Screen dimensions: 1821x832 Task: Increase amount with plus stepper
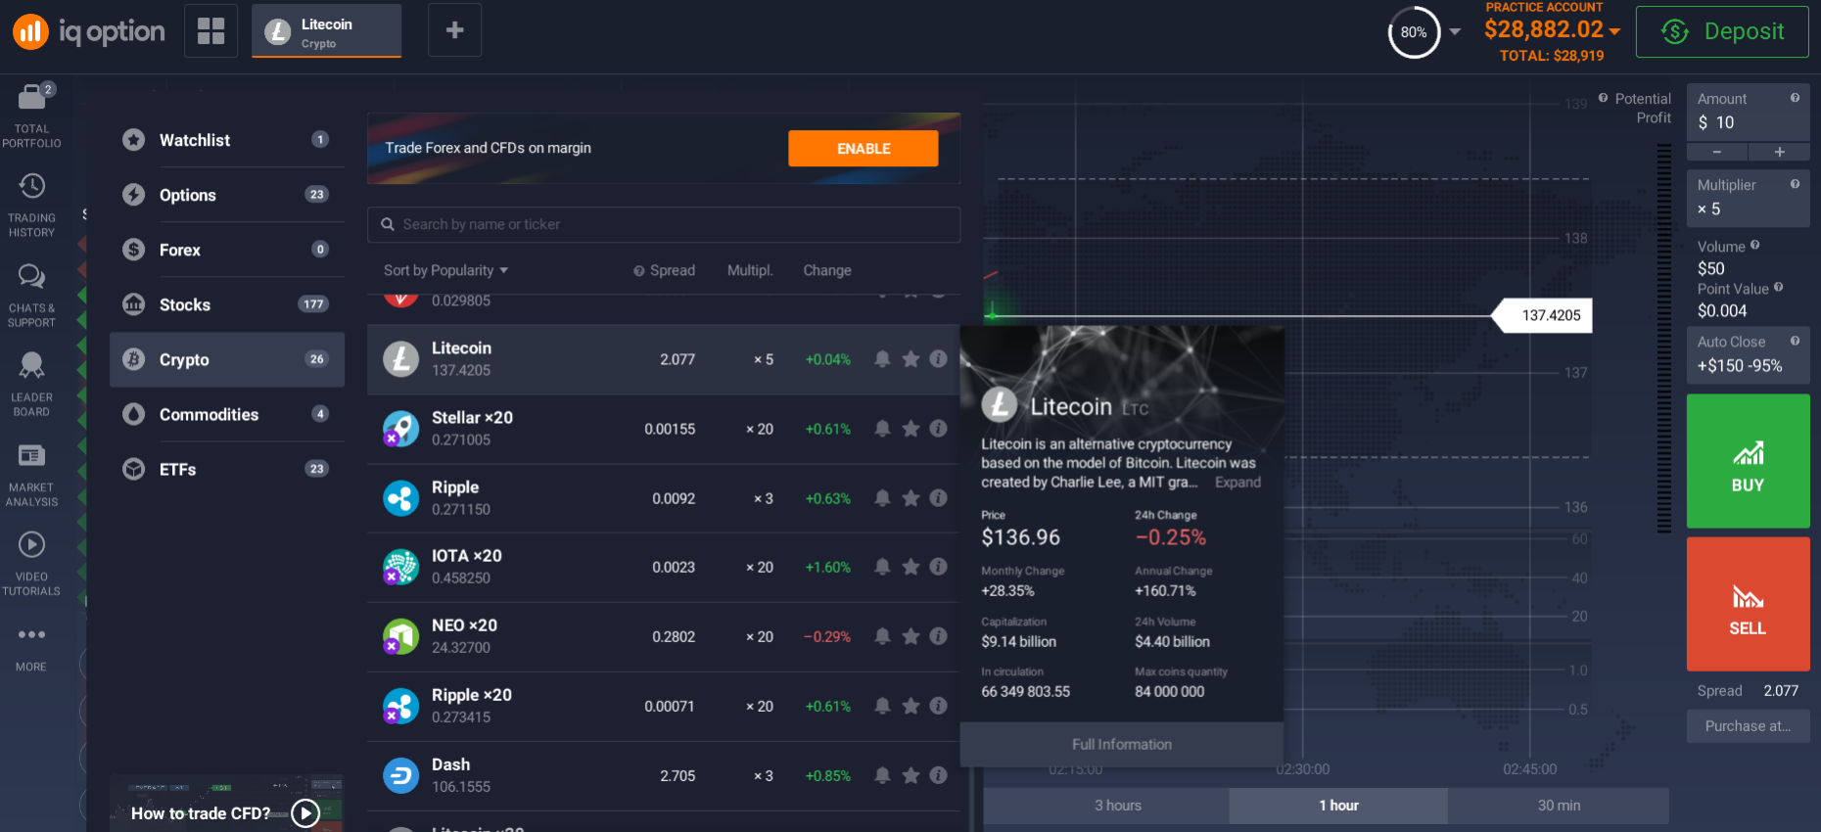1779,152
